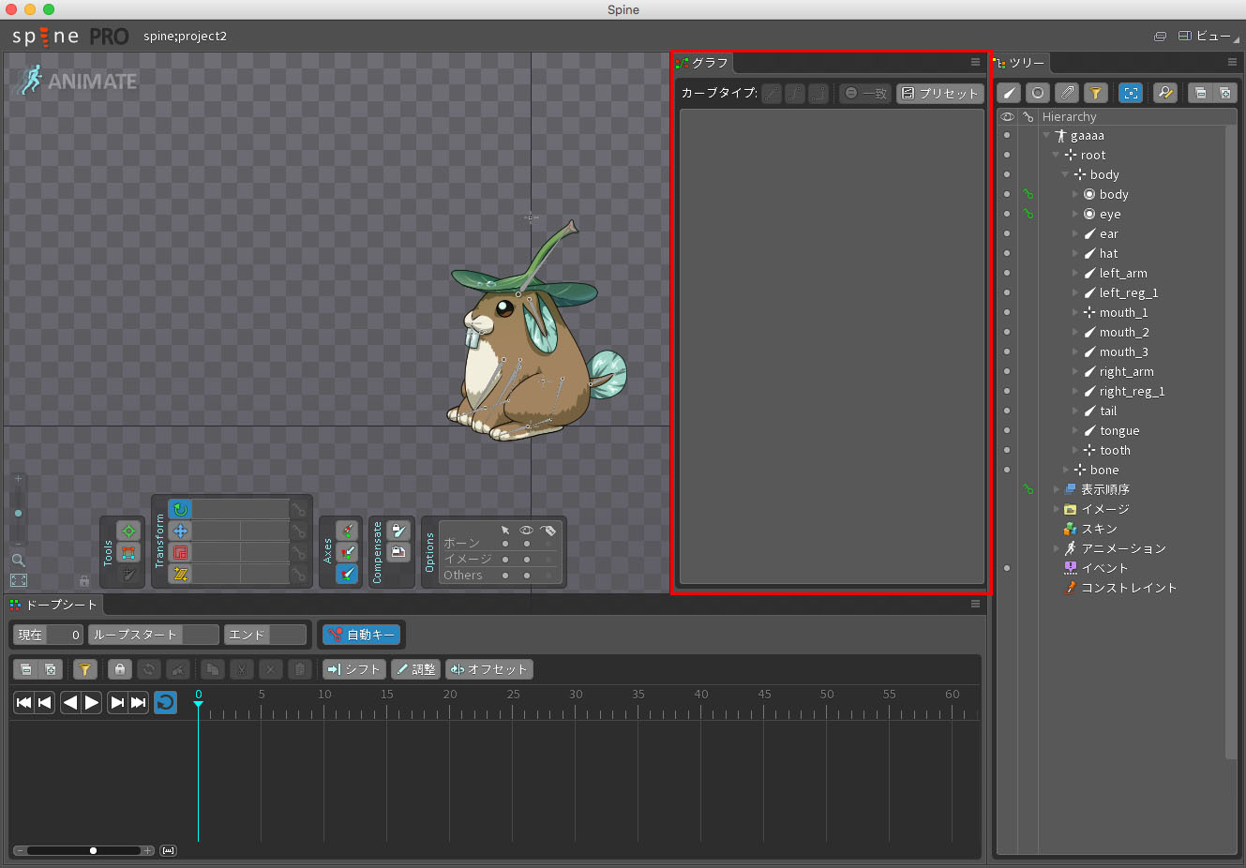Click the 現在 current frame field

tap(48, 635)
